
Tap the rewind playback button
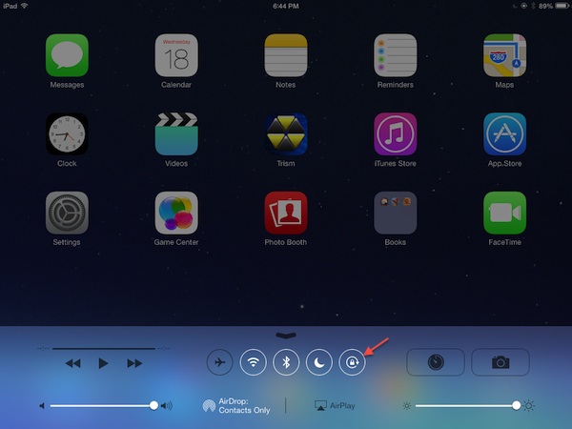[73, 363]
